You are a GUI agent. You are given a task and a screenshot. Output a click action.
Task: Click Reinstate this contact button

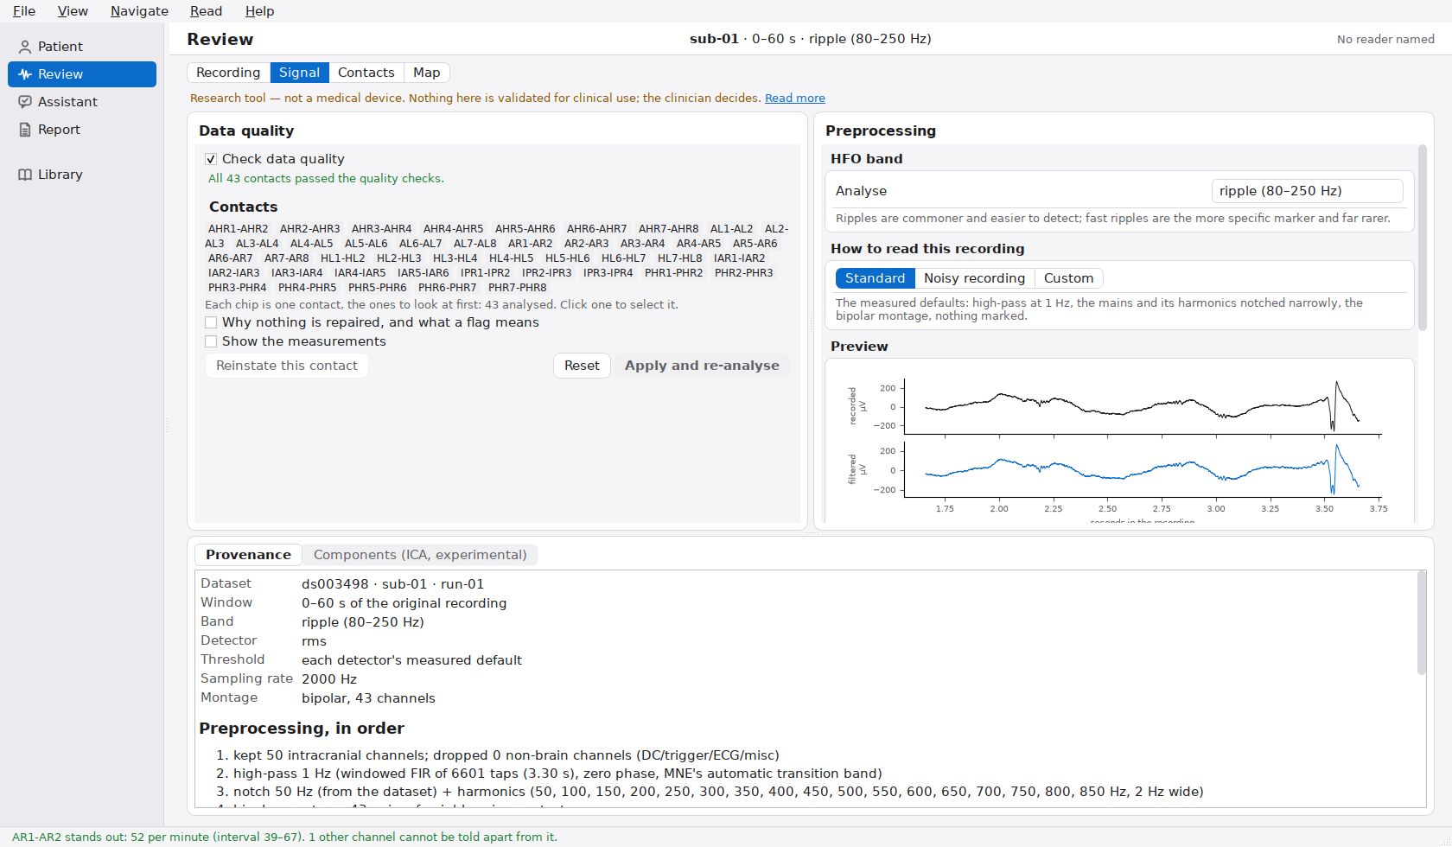286,366
